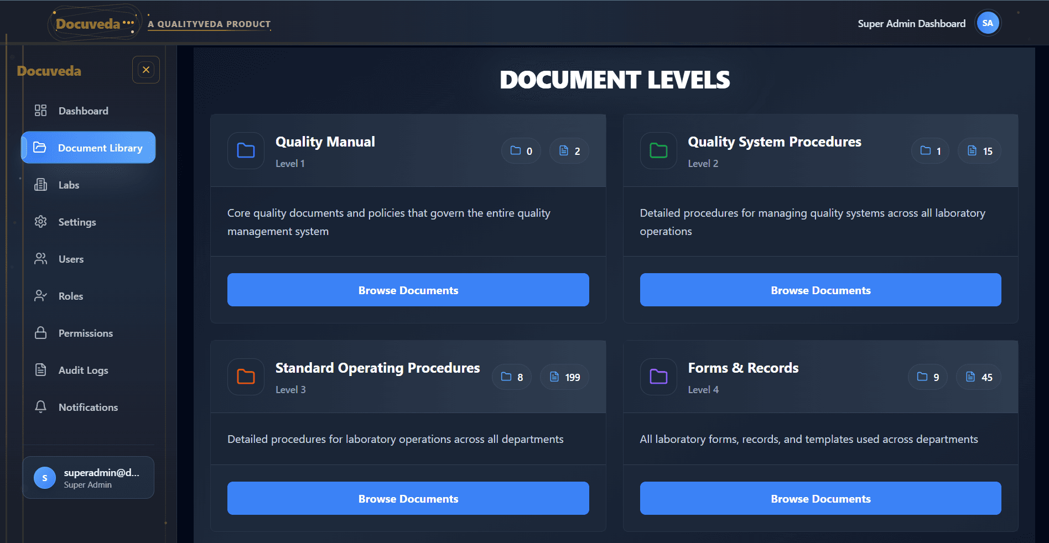1049x543 pixels.
Task: Collapse the sidebar with the X button
Action: click(x=146, y=70)
